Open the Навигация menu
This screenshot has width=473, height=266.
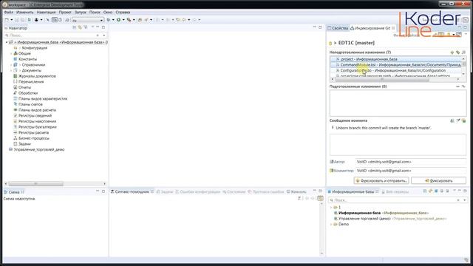(x=46, y=13)
